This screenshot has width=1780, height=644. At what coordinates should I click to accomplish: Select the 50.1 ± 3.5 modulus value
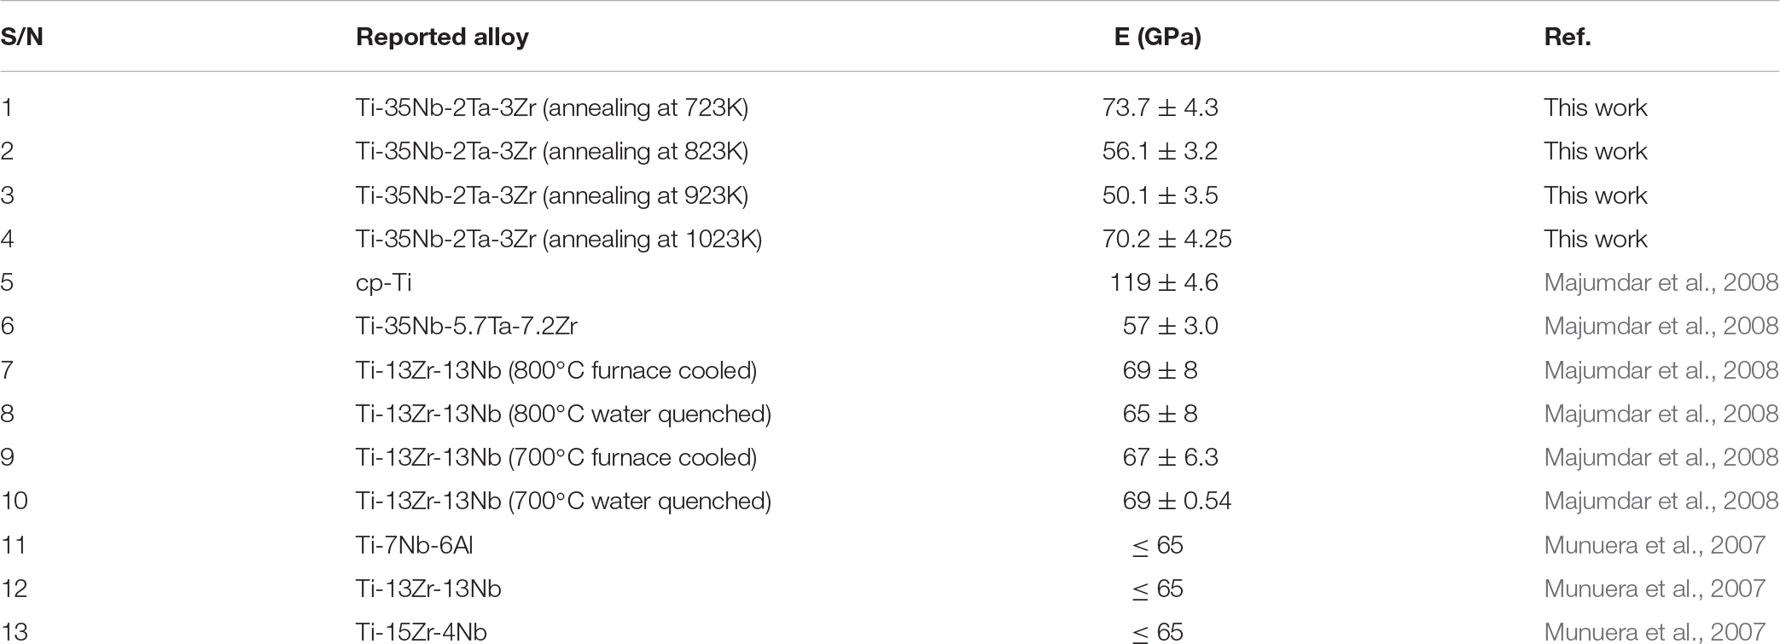click(1160, 195)
